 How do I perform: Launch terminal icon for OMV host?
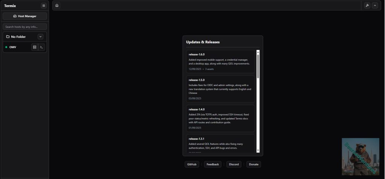tap(42, 47)
